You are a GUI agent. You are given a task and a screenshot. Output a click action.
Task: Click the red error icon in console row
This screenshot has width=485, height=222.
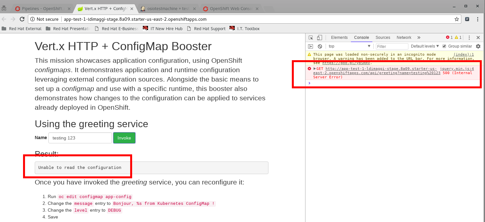click(x=309, y=69)
